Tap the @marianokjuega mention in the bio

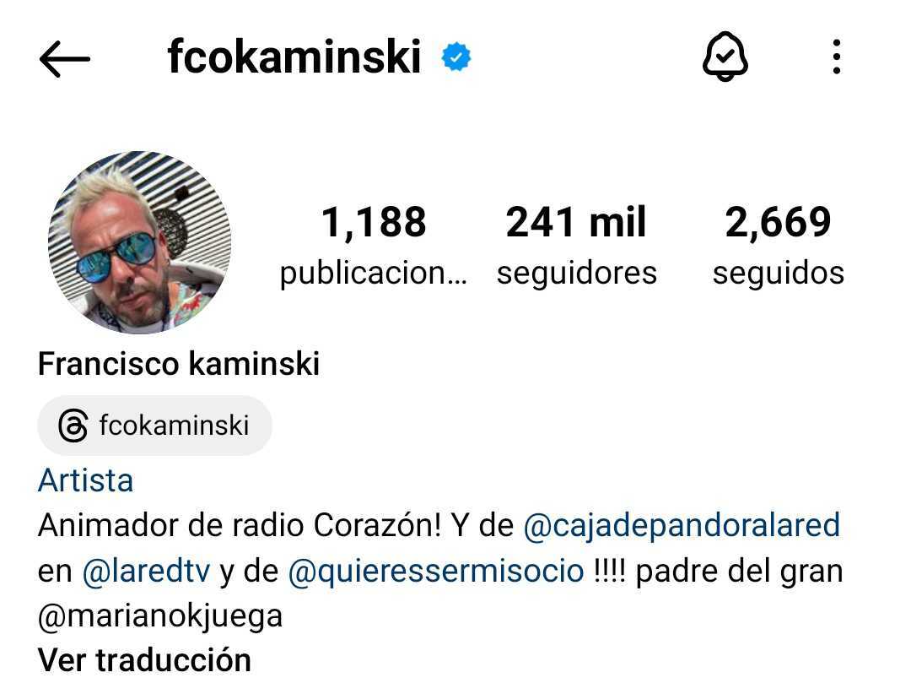coord(160,616)
